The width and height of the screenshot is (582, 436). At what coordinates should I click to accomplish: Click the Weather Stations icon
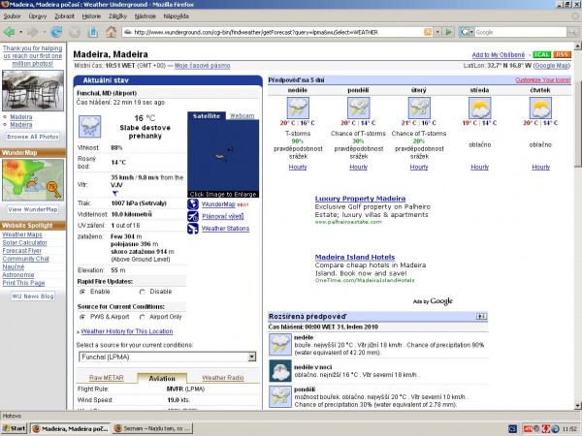tap(193, 229)
